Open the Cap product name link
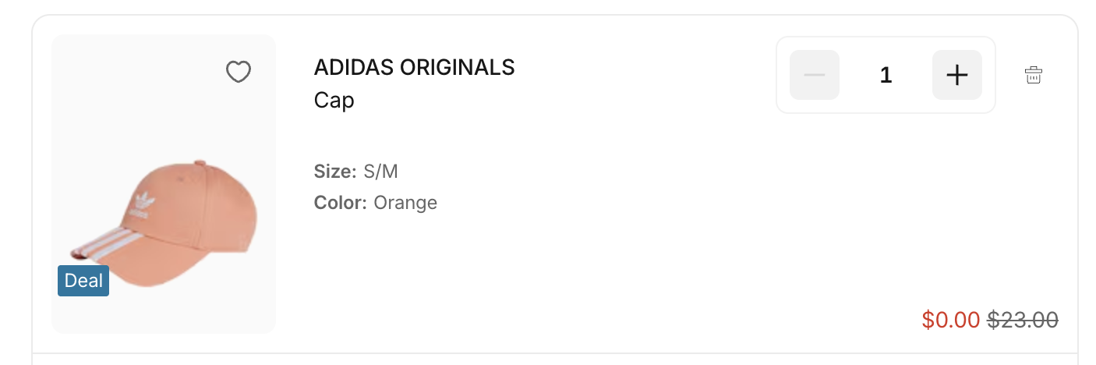1096x365 pixels. [x=334, y=101]
